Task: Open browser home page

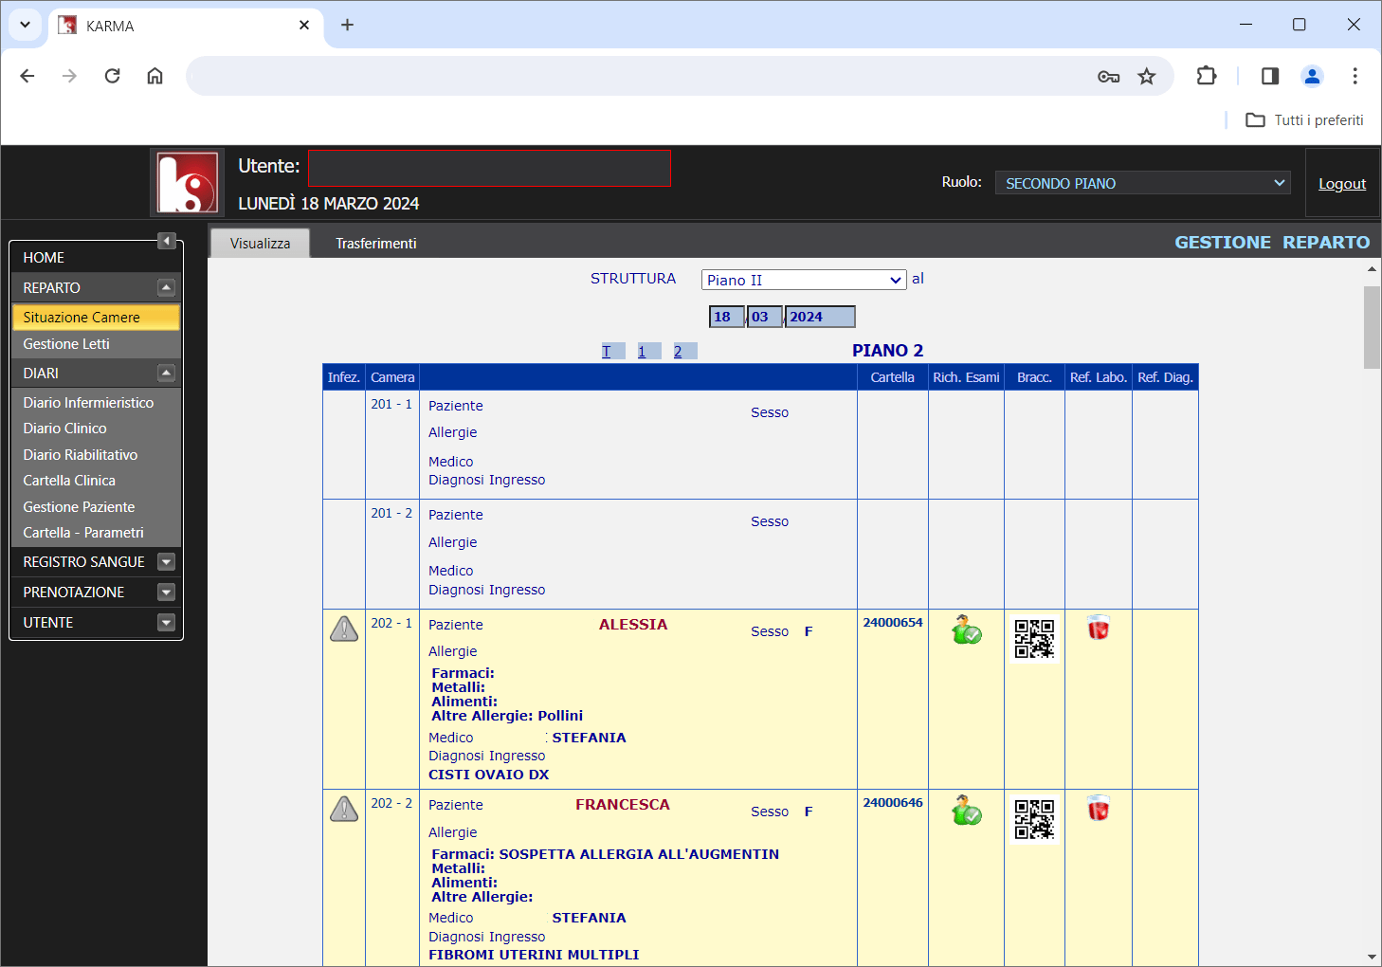Action: click(155, 76)
